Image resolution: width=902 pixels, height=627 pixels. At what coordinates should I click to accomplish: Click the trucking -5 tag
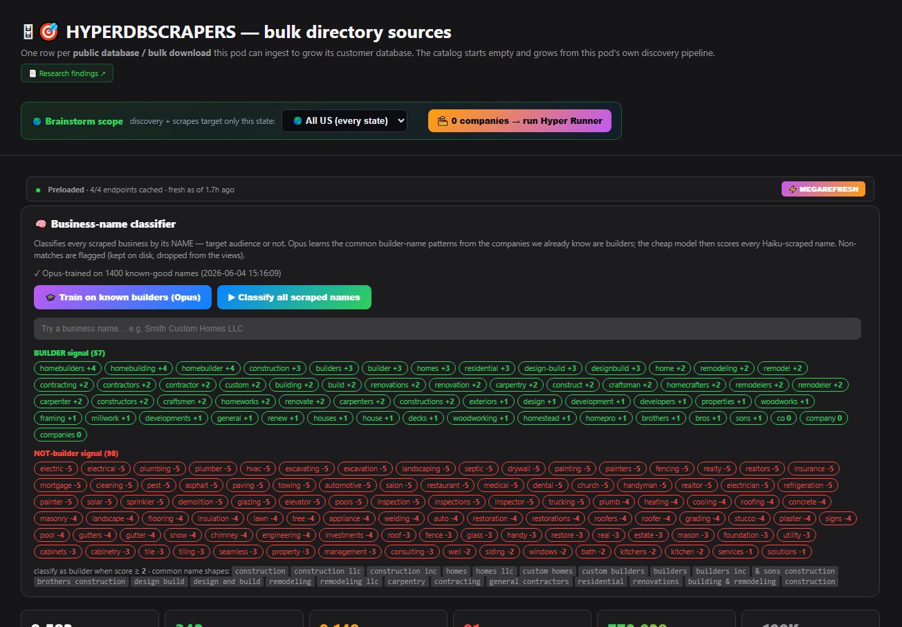[x=566, y=502]
